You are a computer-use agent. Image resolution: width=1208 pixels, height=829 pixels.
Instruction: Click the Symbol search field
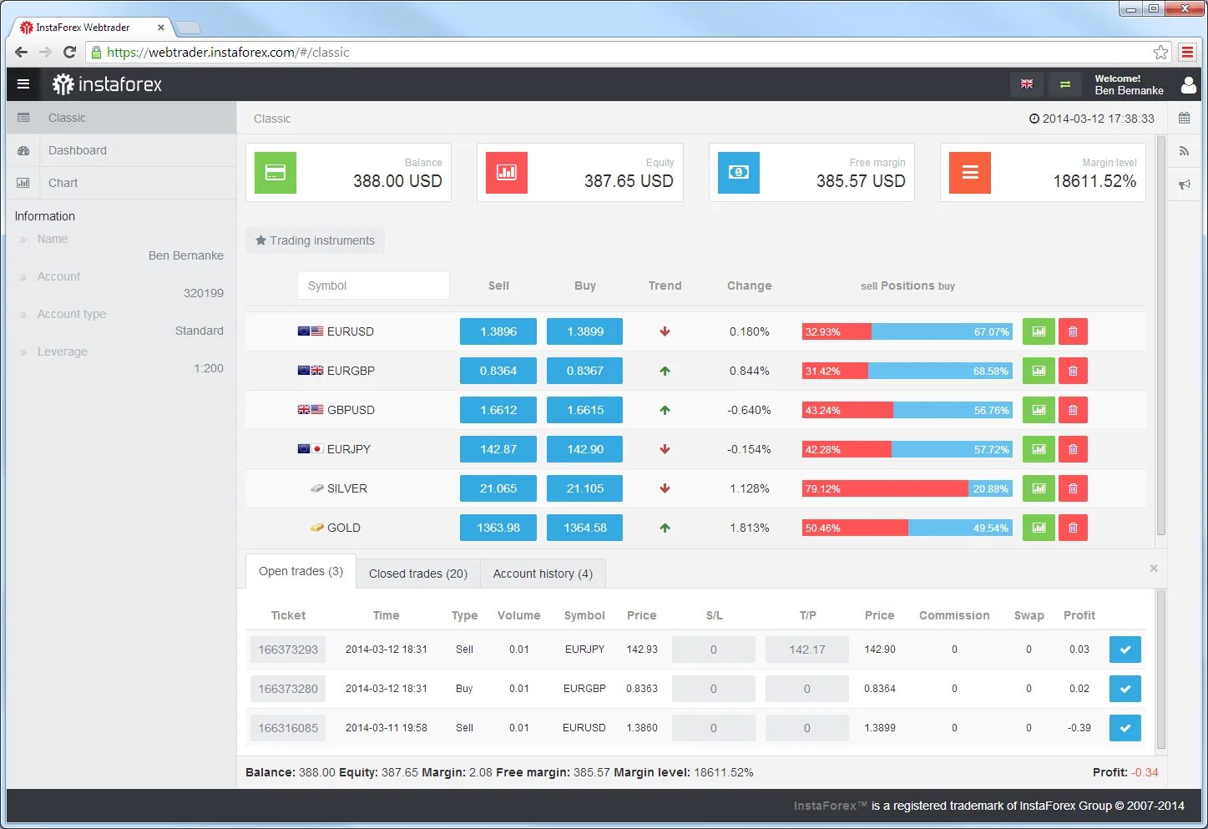click(x=373, y=286)
